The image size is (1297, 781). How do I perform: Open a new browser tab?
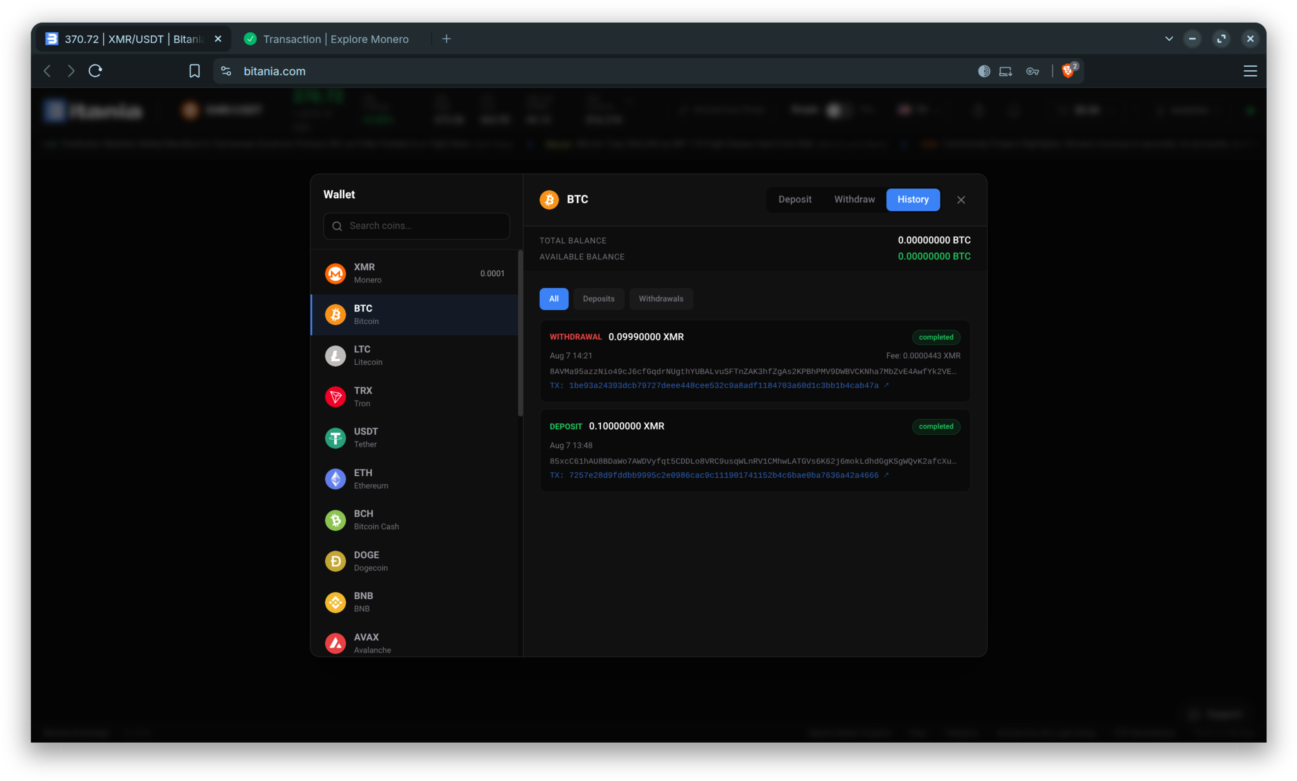click(x=446, y=39)
